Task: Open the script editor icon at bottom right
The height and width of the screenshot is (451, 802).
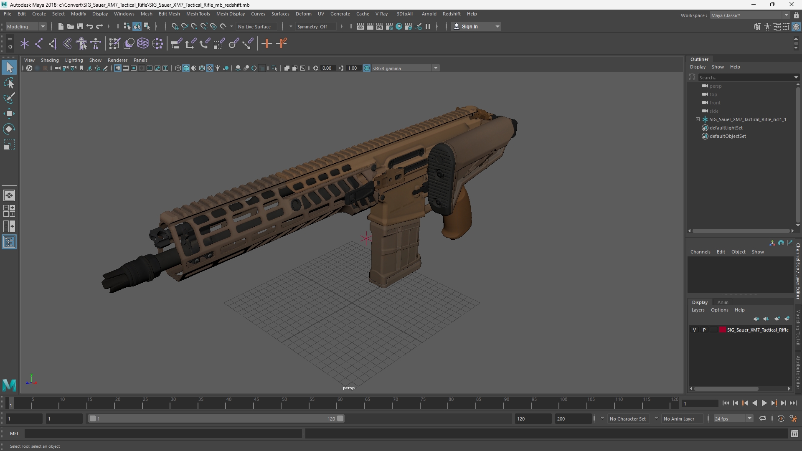Action: tap(794, 433)
